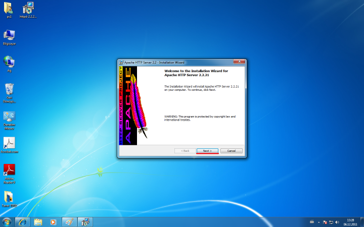Close the Apache Installation Wizard window
Viewport: 364px width, 227px height.
click(x=239, y=62)
